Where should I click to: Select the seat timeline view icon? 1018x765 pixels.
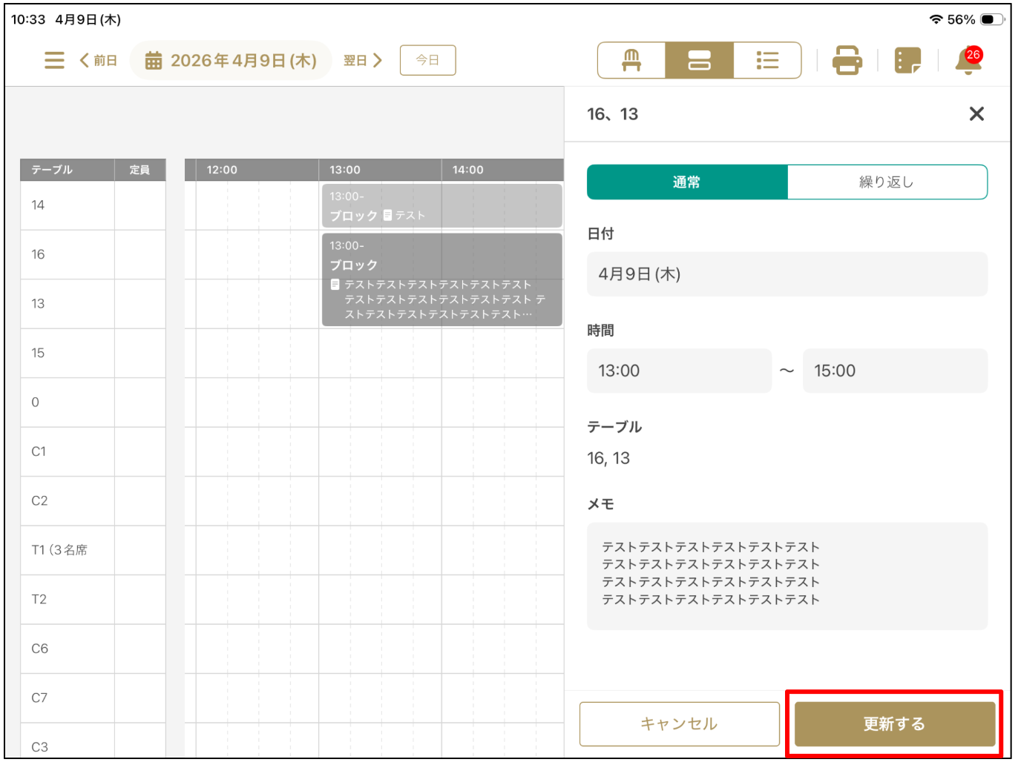[698, 60]
